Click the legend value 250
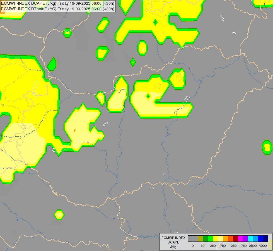 [213, 246]
